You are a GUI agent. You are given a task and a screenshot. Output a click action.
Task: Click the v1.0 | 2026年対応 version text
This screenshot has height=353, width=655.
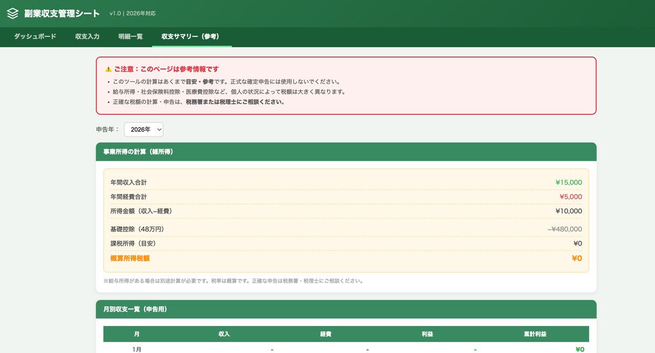tap(132, 13)
